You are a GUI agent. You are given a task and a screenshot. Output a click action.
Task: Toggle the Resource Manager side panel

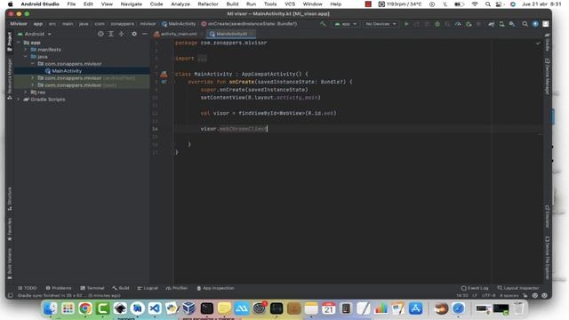click(x=10, y=79)
